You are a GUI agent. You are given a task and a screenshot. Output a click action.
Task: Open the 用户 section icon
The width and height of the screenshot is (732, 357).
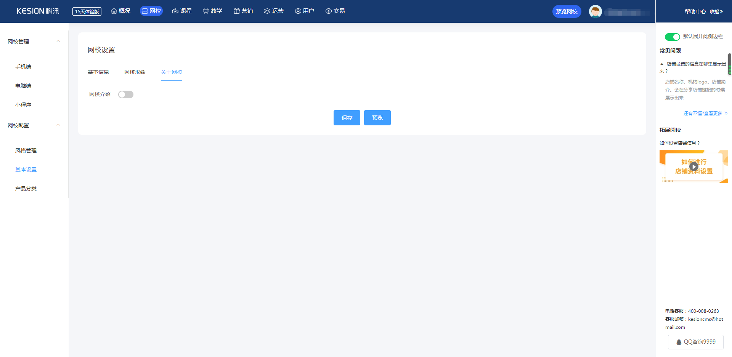pyautogui.click(x=298, y=11)
